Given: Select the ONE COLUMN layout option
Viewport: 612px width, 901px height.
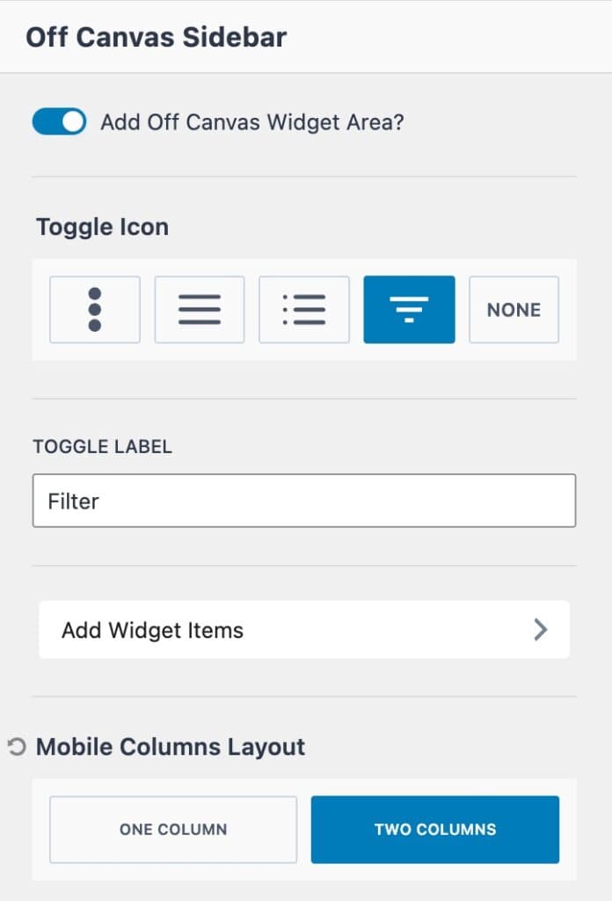Looking at the screenshot, I should (x=173, y=830).
